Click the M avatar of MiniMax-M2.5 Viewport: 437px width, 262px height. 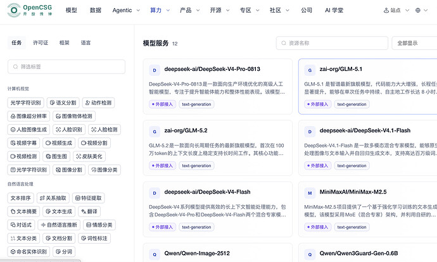coord(310,193)
